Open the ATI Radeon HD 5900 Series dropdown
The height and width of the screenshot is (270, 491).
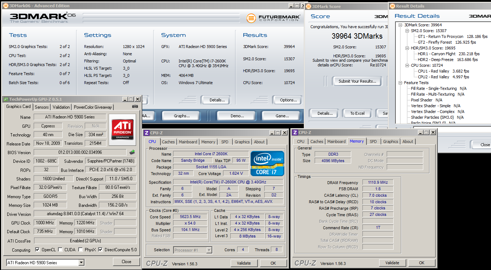pyautogui.click(x=81, y=262)
